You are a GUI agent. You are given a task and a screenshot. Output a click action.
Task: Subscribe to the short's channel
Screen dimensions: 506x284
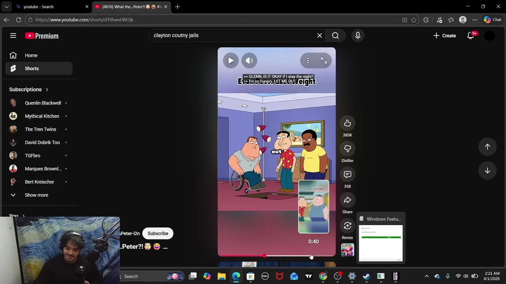pyautogui.click(x=158, y=234)
